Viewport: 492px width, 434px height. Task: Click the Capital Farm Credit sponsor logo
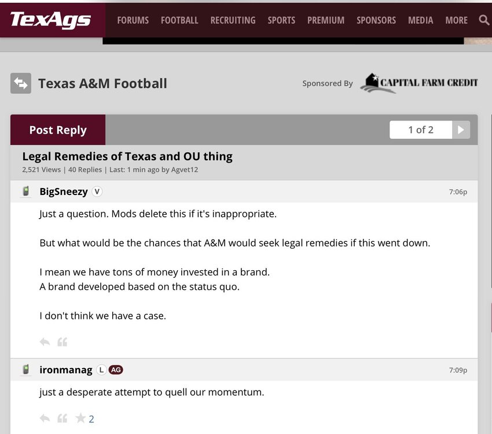point(419,83)
